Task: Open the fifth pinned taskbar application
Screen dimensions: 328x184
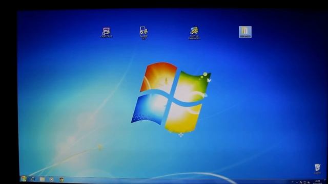Action: (61, 179)
